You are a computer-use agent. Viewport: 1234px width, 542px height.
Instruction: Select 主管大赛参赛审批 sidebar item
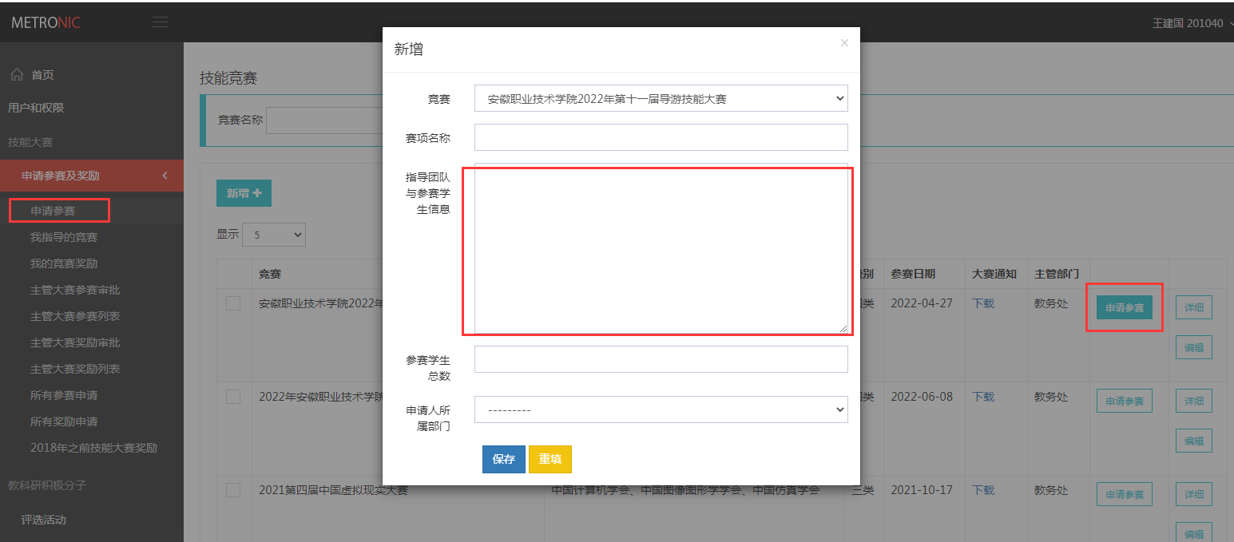click(75, 290)
